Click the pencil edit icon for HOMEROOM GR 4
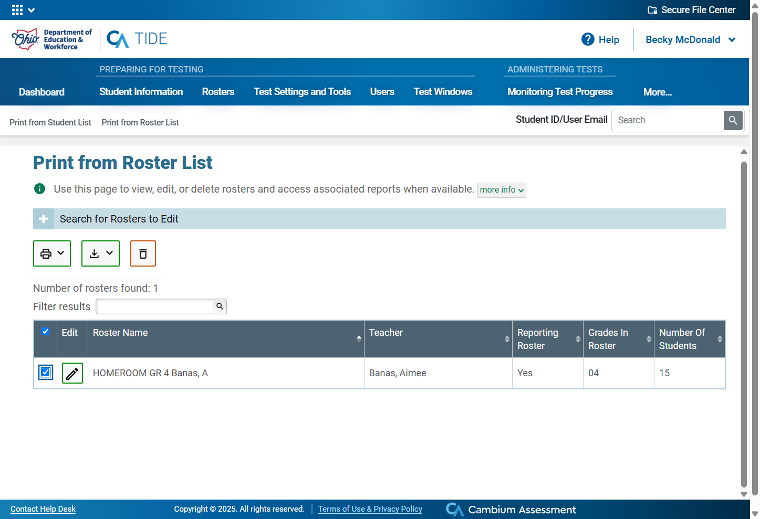Image resolution: width=760 pixels, height=519 pixels. (72, 373)
